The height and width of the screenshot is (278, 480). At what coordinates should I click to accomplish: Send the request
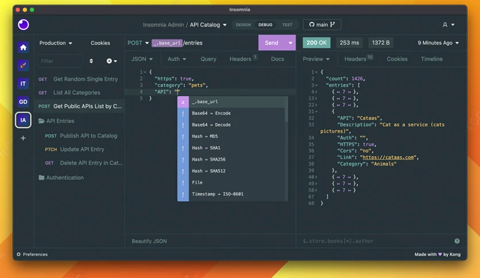(272, 43)
